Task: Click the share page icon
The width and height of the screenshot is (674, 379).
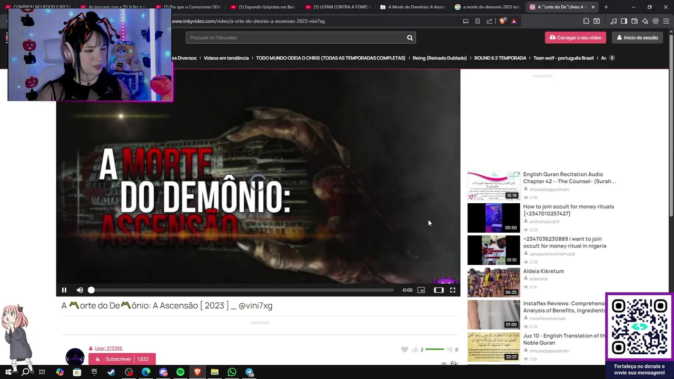Action: pos(490,21)
